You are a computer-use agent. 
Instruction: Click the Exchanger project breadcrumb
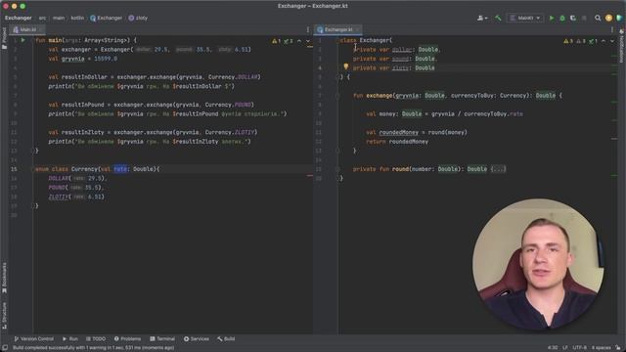click(x=19, y=18)
